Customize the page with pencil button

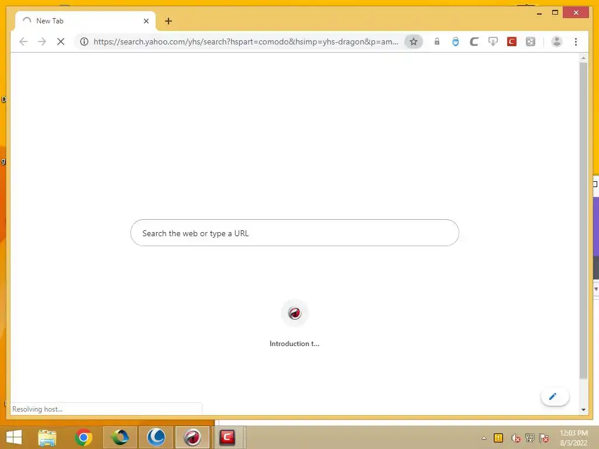[555, 396]
